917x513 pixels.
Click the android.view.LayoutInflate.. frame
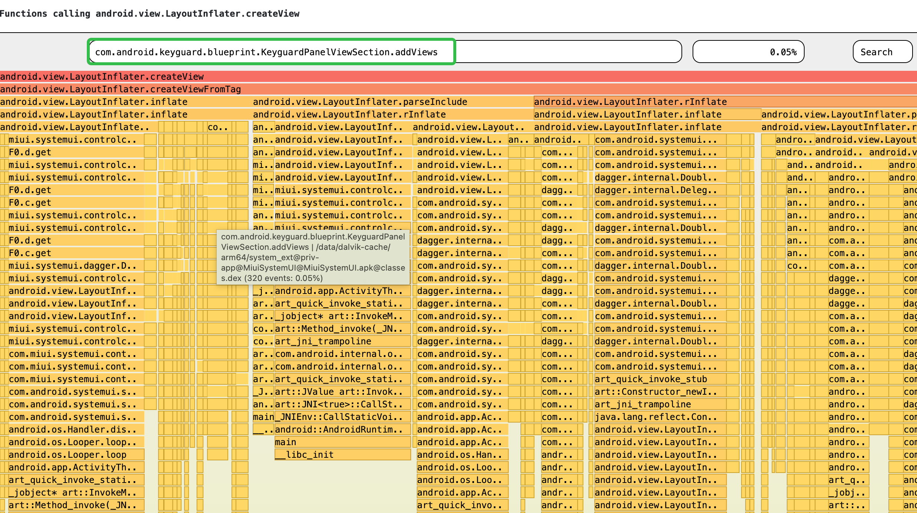click(x=79, y=127)
